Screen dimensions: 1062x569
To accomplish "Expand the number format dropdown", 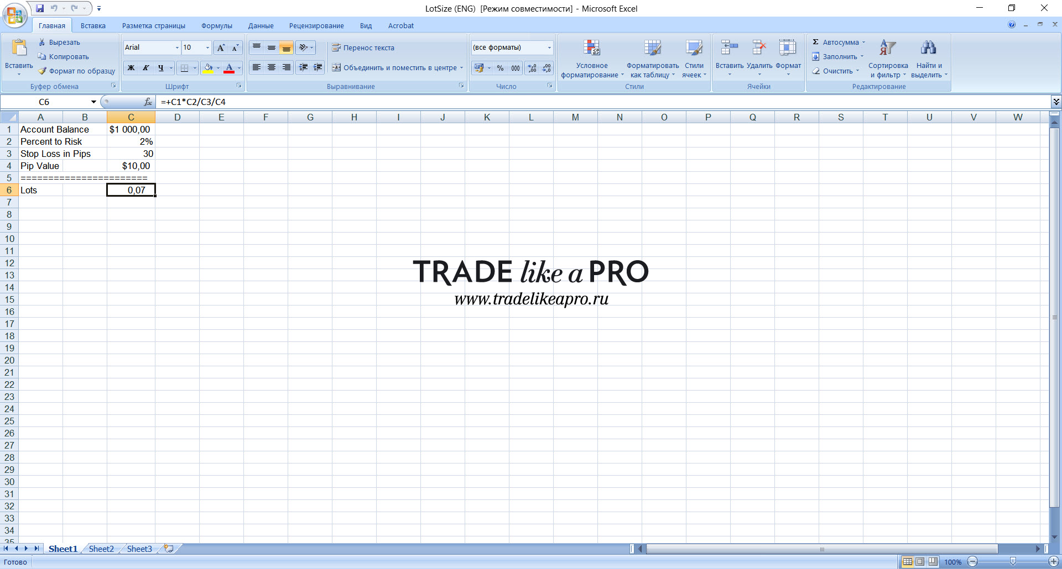I will (x=549, y=48).
